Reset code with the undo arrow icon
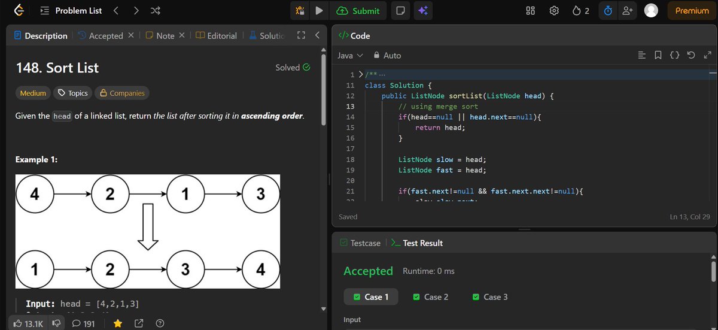The image size is (718, 330). point(691,55)
